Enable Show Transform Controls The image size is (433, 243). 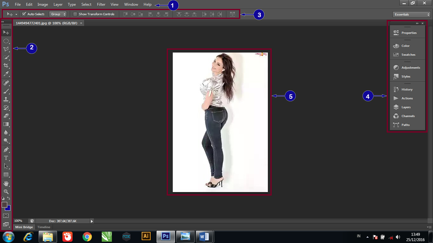pyautogui.click(x=75, y=14)
